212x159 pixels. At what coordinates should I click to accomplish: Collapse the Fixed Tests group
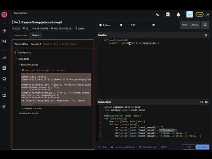click(22, 59)
